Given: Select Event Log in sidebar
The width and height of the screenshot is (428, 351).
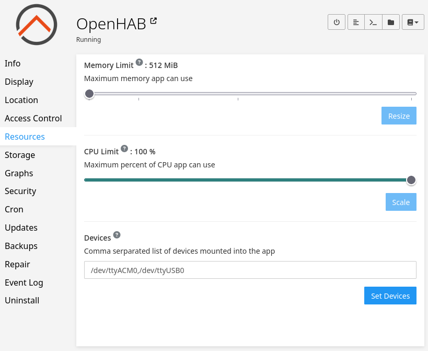Looking at the screenshot, I should tap(24, 282).
